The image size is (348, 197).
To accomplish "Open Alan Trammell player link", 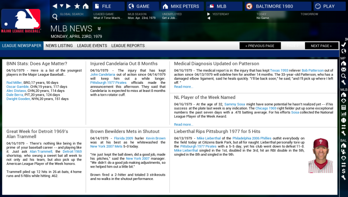I will (41, 151).
